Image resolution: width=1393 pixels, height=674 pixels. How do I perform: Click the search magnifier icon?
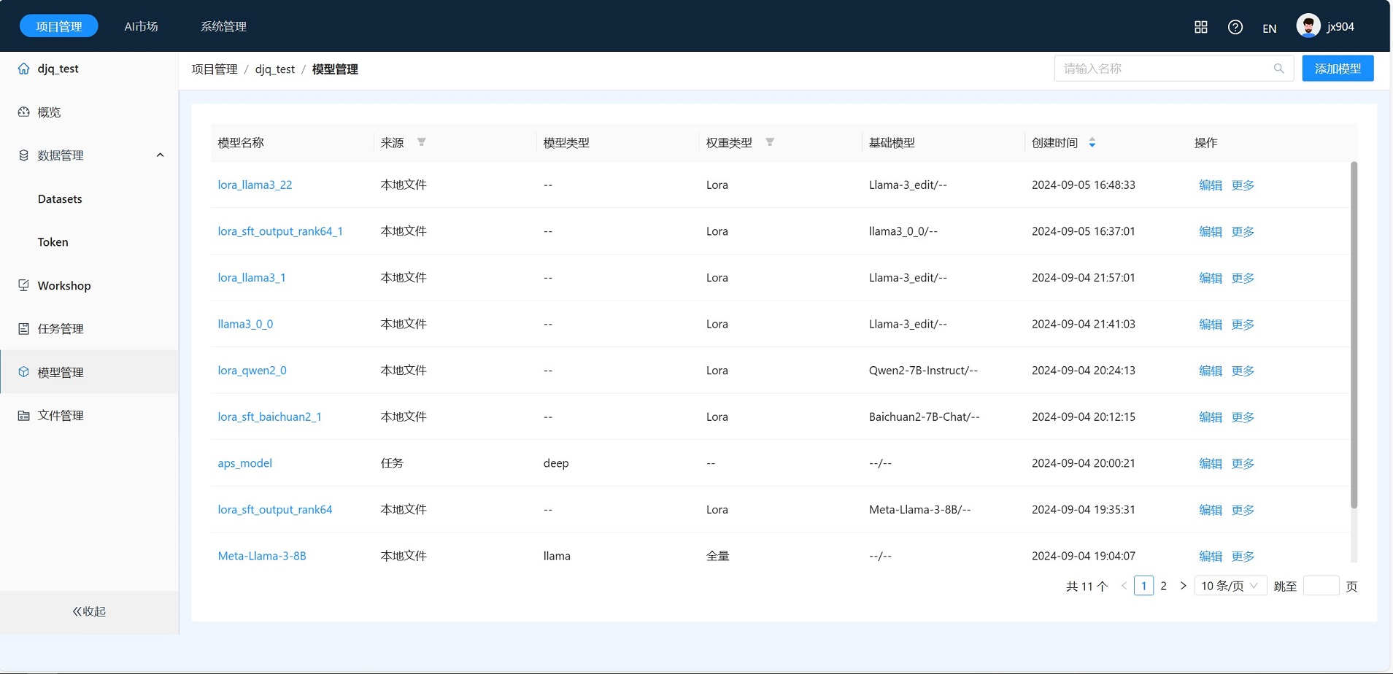click(1278, 69)
